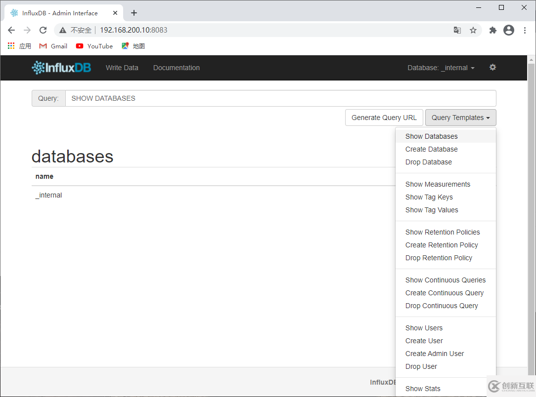Viewport: 536px width, 397px height.
Task: Open the Documentation link
Action: tap(177, 68)
